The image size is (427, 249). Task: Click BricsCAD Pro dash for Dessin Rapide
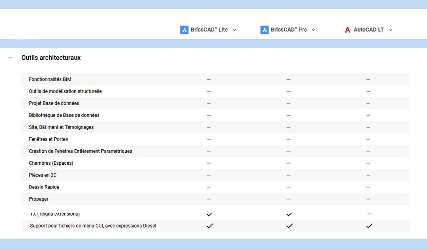coord(289,187)
